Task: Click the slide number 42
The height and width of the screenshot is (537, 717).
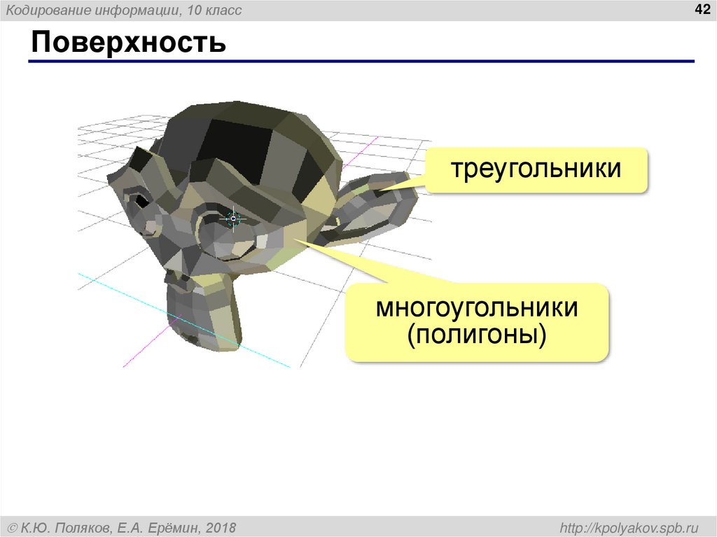Action: pos(701,10)
